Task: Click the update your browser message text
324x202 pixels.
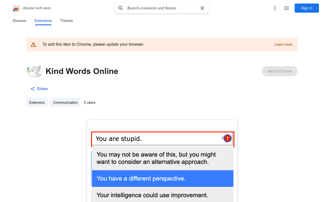Action: pyautogui.click(x=93, y=44)
